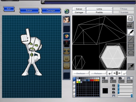Click the white hexagon texture in the editor
This screenshot has width=136, height=102.
(113, 57)
